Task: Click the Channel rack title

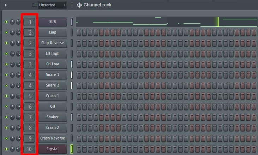Action: [x=97, y=5]
